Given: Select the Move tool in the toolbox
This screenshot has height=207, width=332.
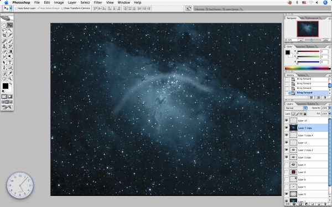Looking at the screenshot, I should coord(10,25).
